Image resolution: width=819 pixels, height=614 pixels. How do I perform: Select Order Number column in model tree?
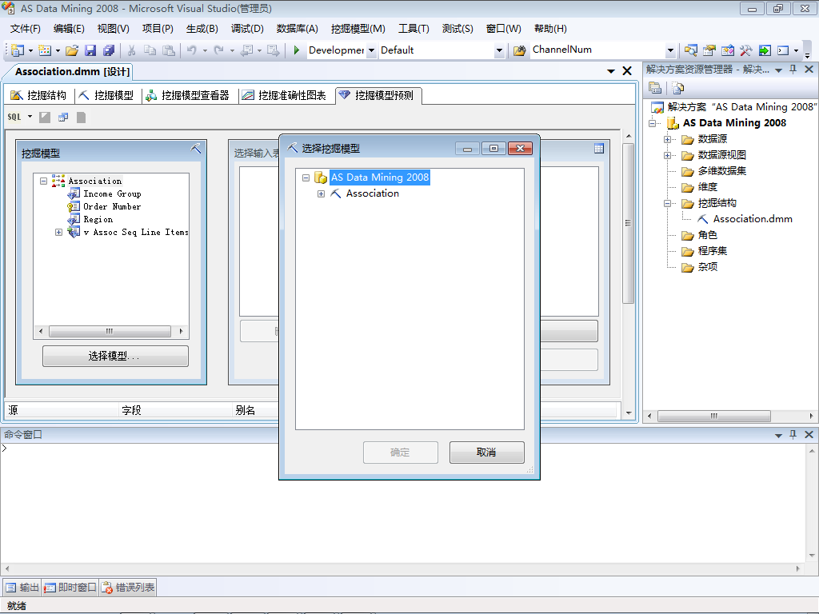(x=112, y=207)
